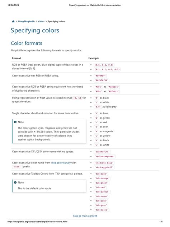This screenshot has height=227, width=170.
Task: Click the Color formats section heading
Action: coord(27,43)
